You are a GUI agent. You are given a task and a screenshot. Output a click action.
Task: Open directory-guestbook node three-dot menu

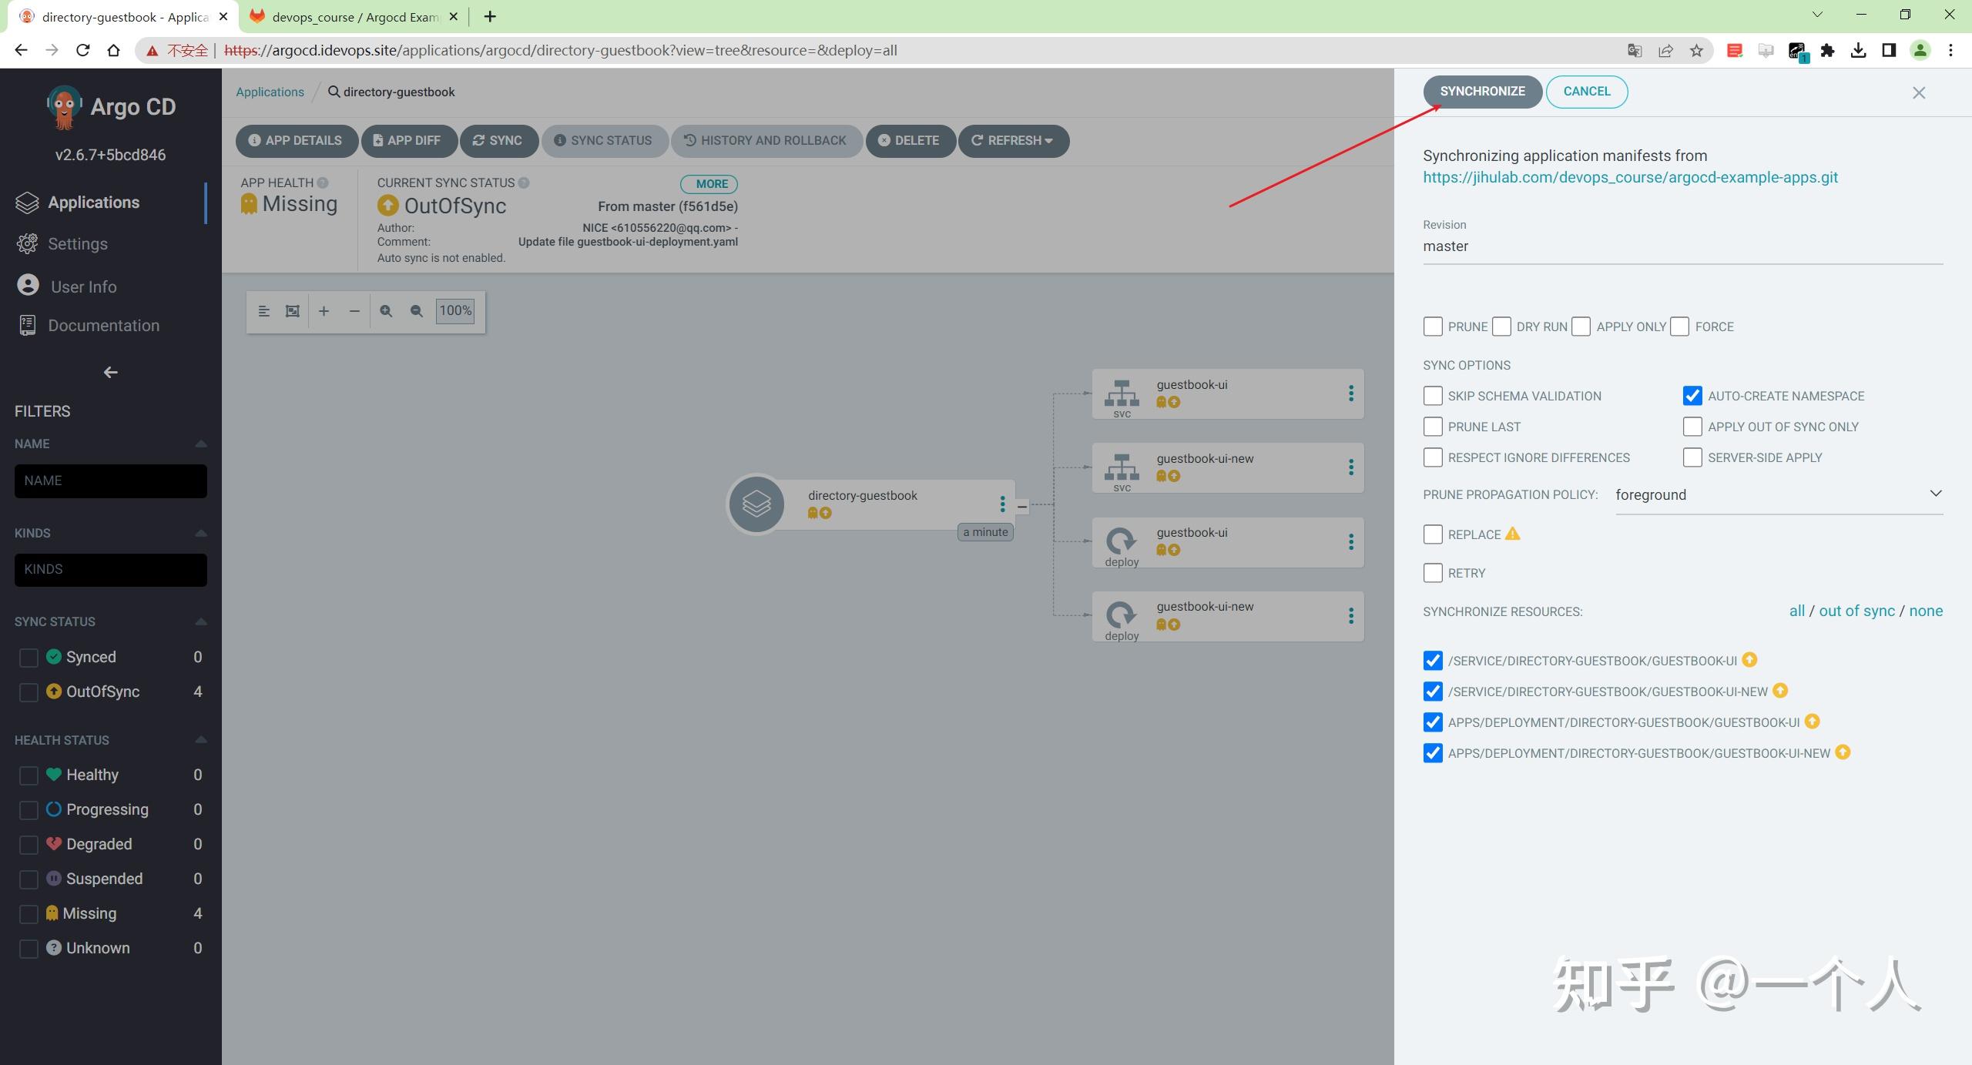1002,504
